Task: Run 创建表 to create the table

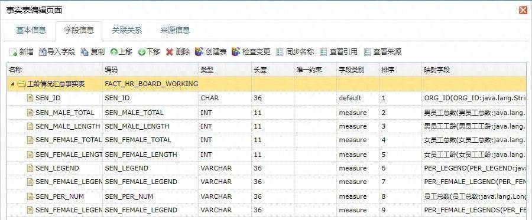Action: pos(210,52)
